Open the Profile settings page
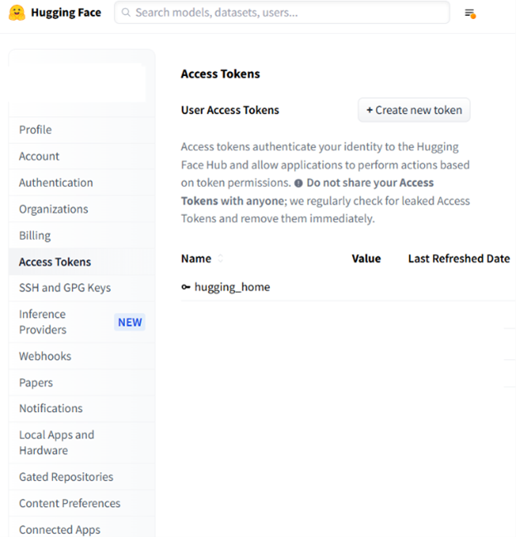Viewport: 516px width, 537px height. click(x=82, y=130)
